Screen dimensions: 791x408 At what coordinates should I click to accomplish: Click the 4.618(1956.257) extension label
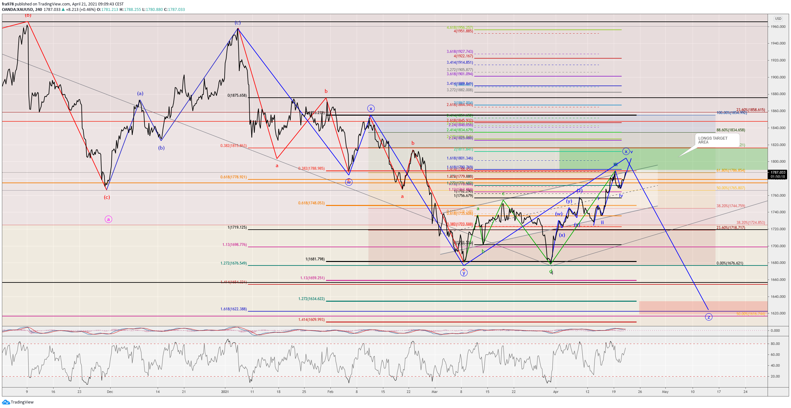pos(460,28)
